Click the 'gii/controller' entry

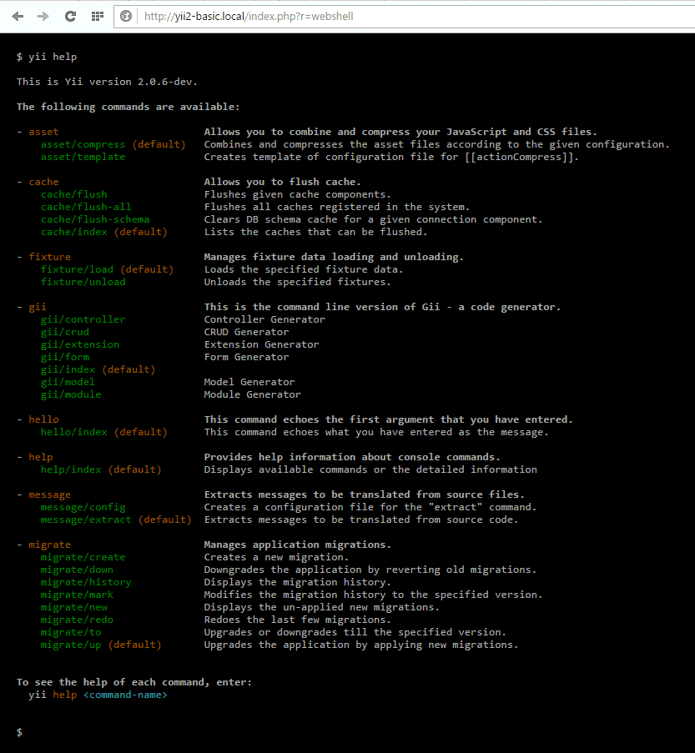pos(83,319)
